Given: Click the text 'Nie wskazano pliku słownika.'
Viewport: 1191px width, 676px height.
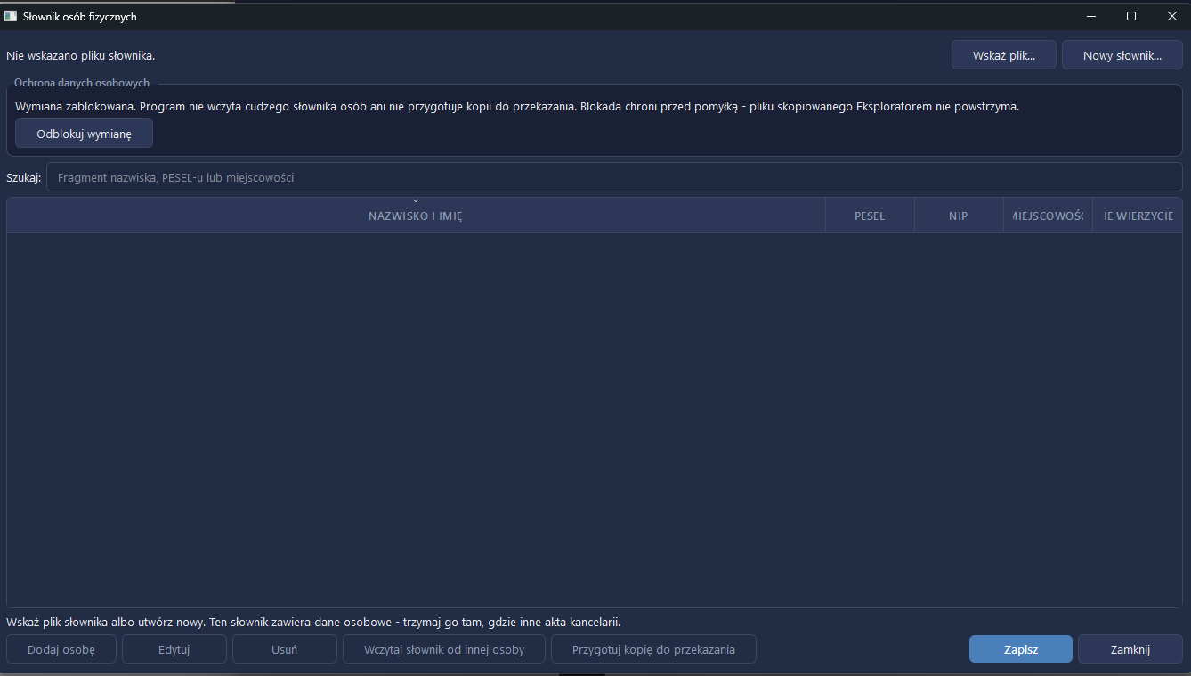Looking at the screenshot, I should pyautogui.click(x=81, y=55).
